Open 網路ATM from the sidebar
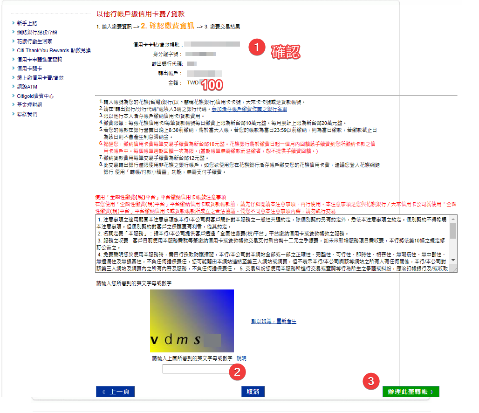Image resolution: width=479 pixels, height=413 pixels. pos(27,87)
